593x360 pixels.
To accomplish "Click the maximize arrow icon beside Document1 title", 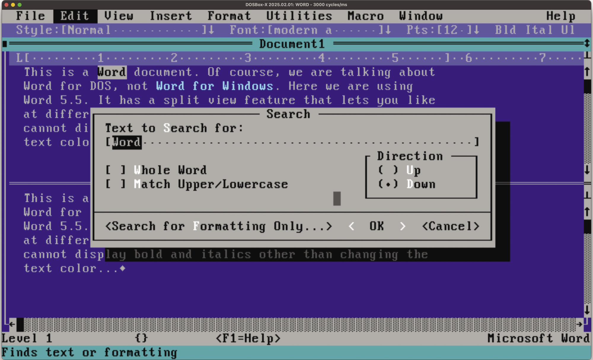I will tap(587, 44).
